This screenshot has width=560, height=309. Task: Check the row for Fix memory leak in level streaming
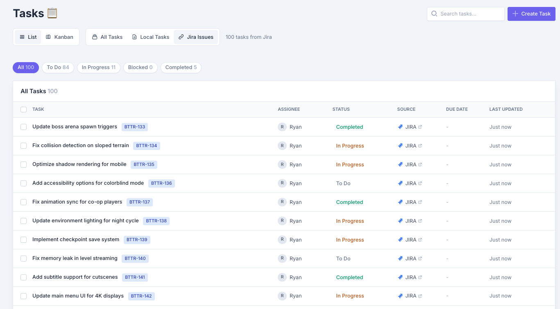coord(23,258)
